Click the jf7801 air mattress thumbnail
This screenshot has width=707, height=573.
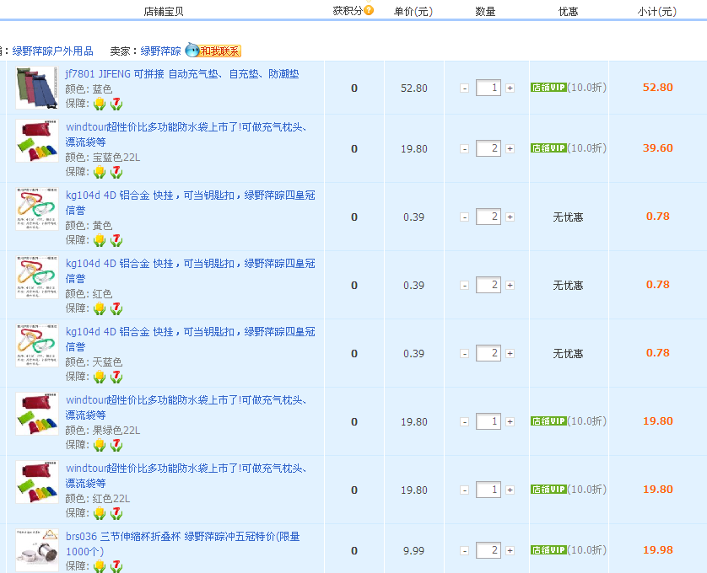[x=37, y=88]
